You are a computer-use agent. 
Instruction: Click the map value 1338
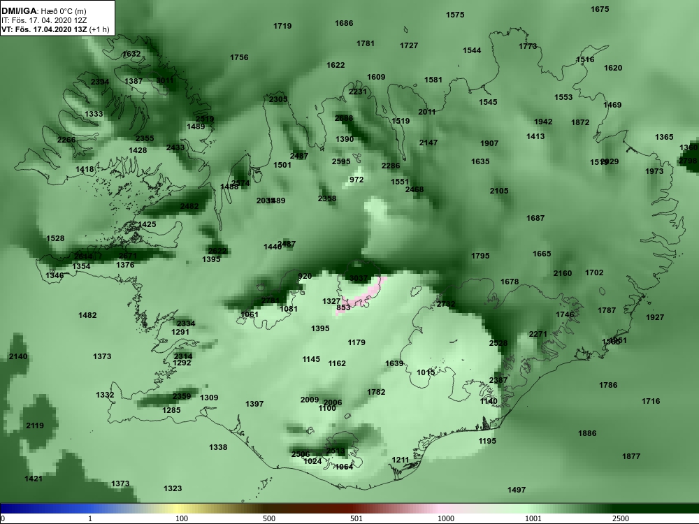pyautogui.click(x=218, y=447)
